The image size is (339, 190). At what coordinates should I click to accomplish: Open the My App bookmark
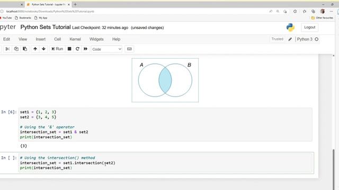tap(41, 18)
